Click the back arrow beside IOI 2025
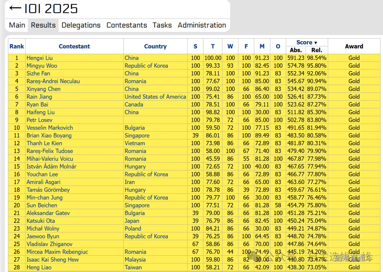The width and height of the screenshot is (383, 272). pos(15,8)
